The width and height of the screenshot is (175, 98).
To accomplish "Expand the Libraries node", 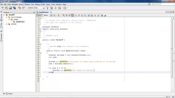I will tap(7, 24).
